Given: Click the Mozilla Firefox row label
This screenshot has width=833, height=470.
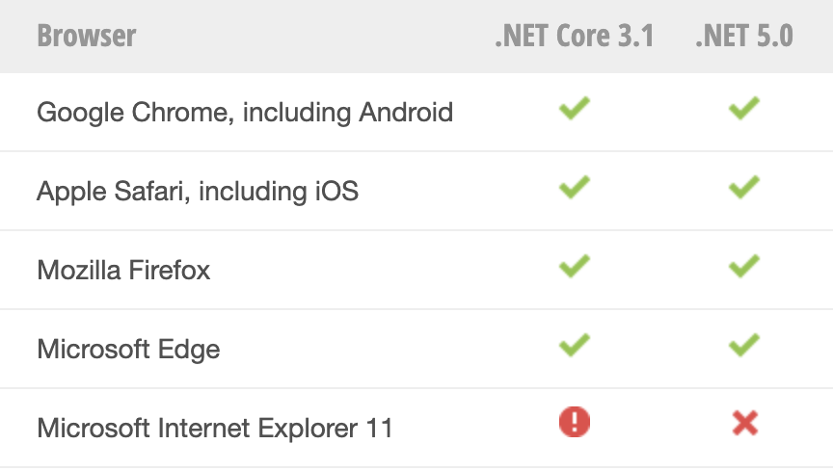Looking at the screenshot, I should click(123, 270).
